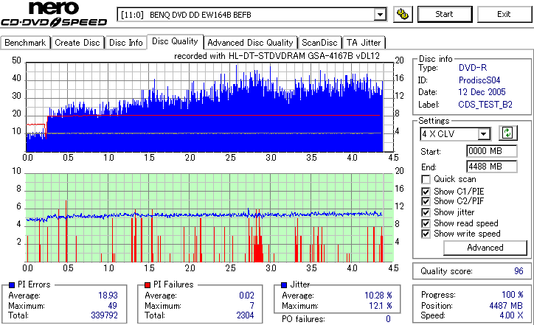Uncheck Show write speed
Screen dimensions: 534x325
coord(426,234)
